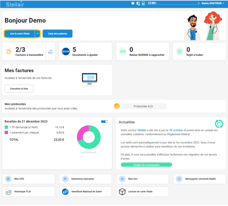Click the information icon in header
This screenshot has height=206, width=228.
point(133,3)
